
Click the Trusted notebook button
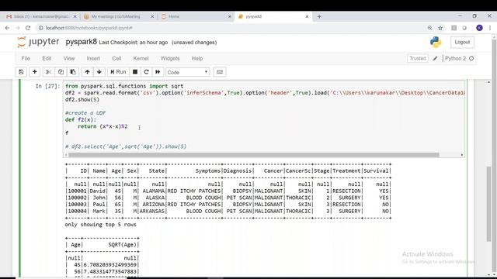tap(418, 59)
